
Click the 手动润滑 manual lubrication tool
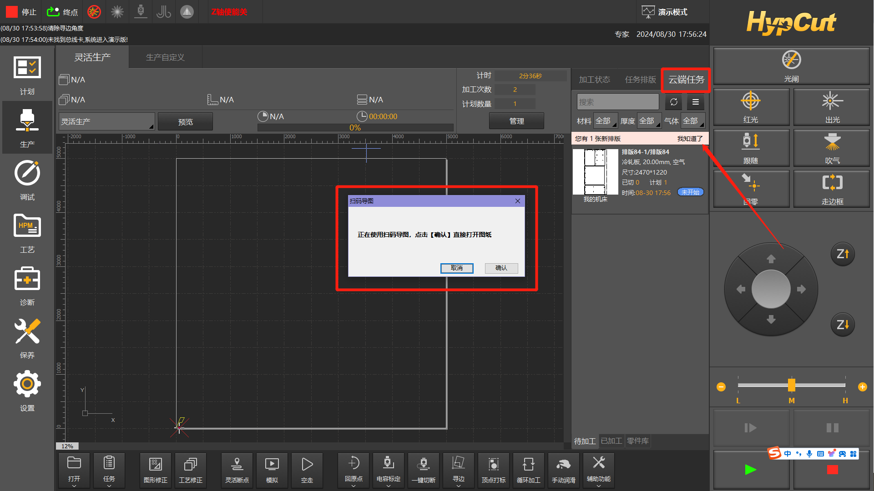(564, 471)
